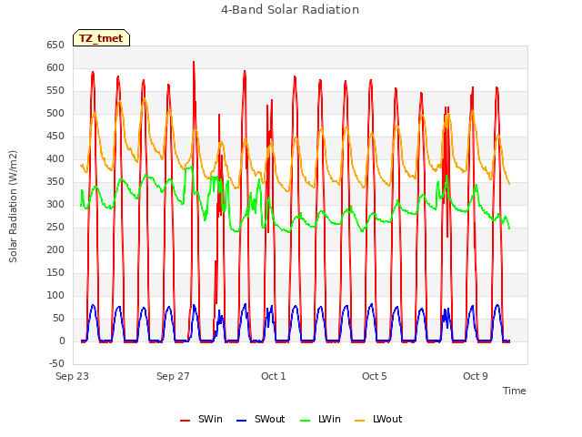
Task: Click the red SWin legend color marker
Action: tap(185, 421)
